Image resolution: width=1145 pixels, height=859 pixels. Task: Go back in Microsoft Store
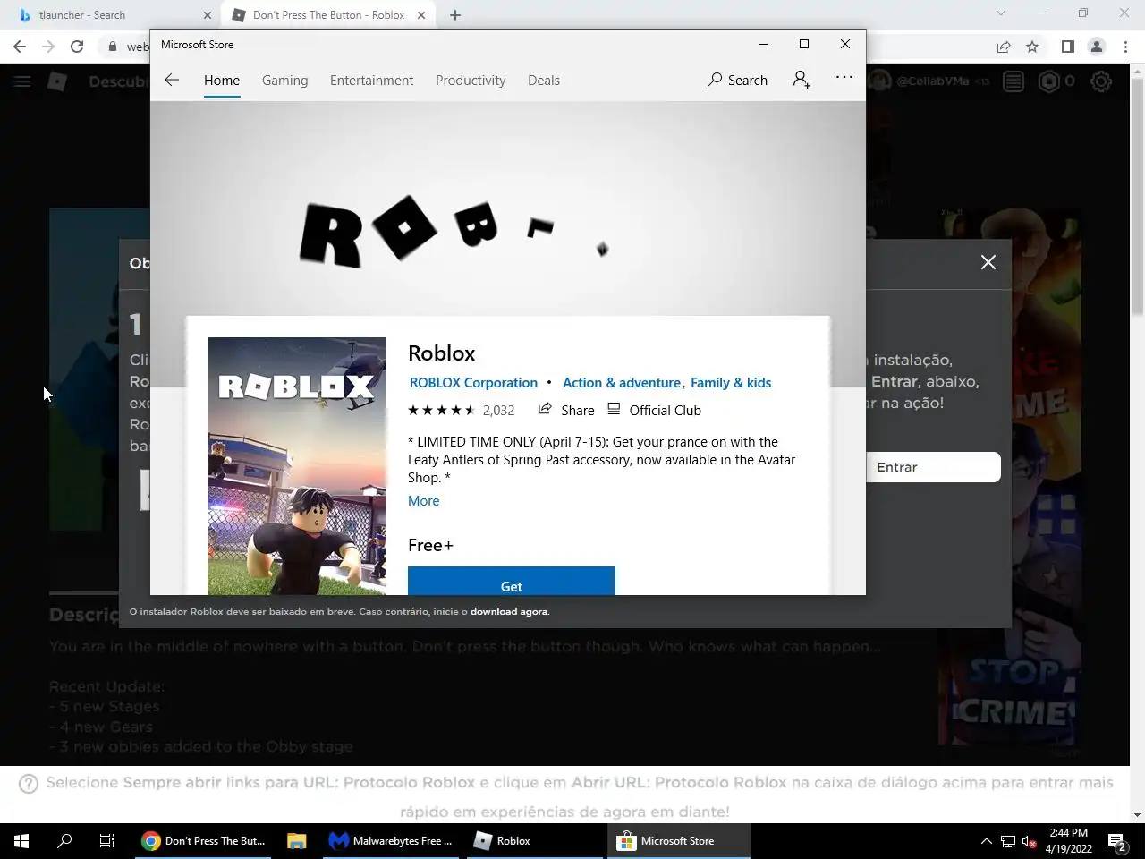coord(172,80)
